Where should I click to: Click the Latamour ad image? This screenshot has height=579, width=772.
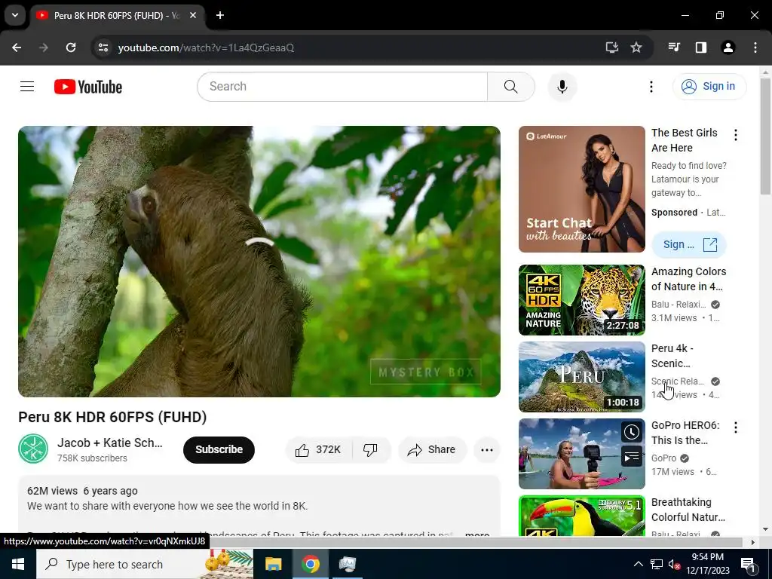pos(581,189)
